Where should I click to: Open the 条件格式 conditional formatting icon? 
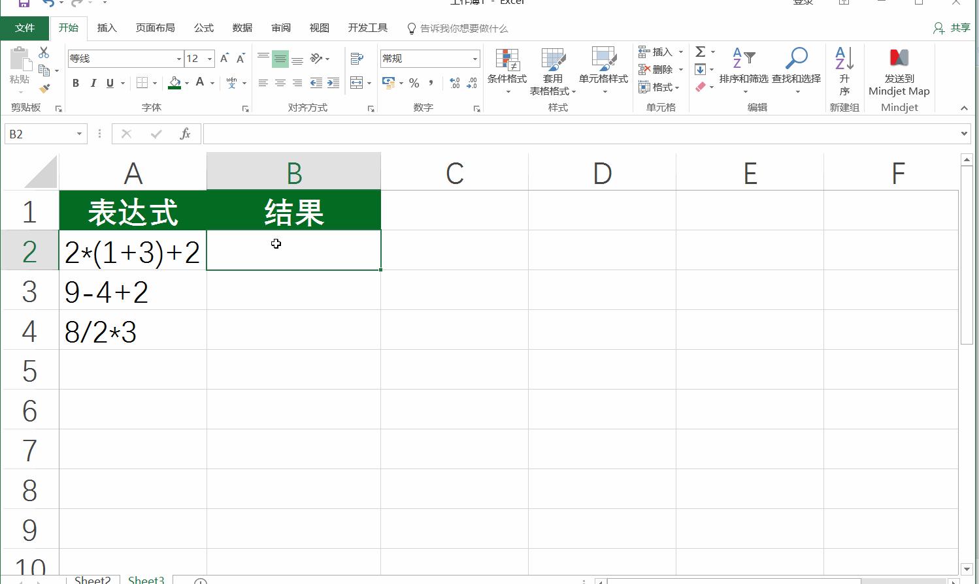pyautogui.click(x=506, y=69)
